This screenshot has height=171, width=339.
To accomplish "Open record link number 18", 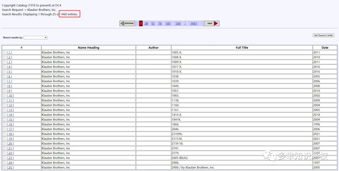I will (x=10, y=134).
